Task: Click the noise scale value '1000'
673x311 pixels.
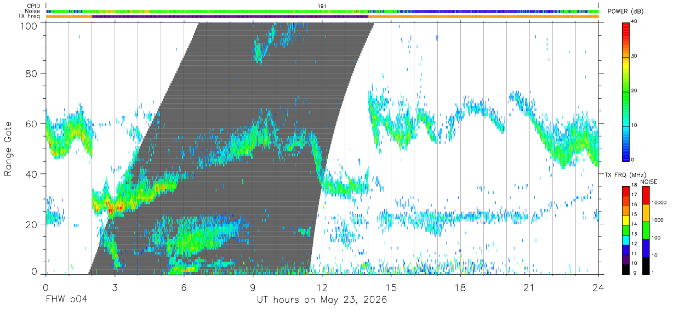Action: pyautogui.click(x=658, y=220)
